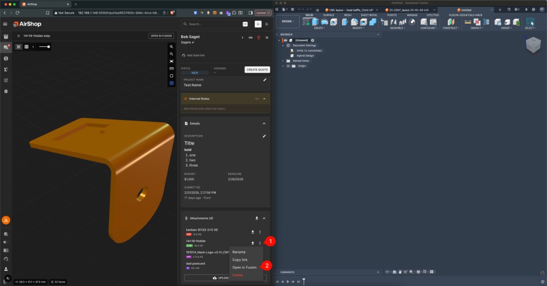
Task: Click the Create Quote button
Action: click(257, 70)
